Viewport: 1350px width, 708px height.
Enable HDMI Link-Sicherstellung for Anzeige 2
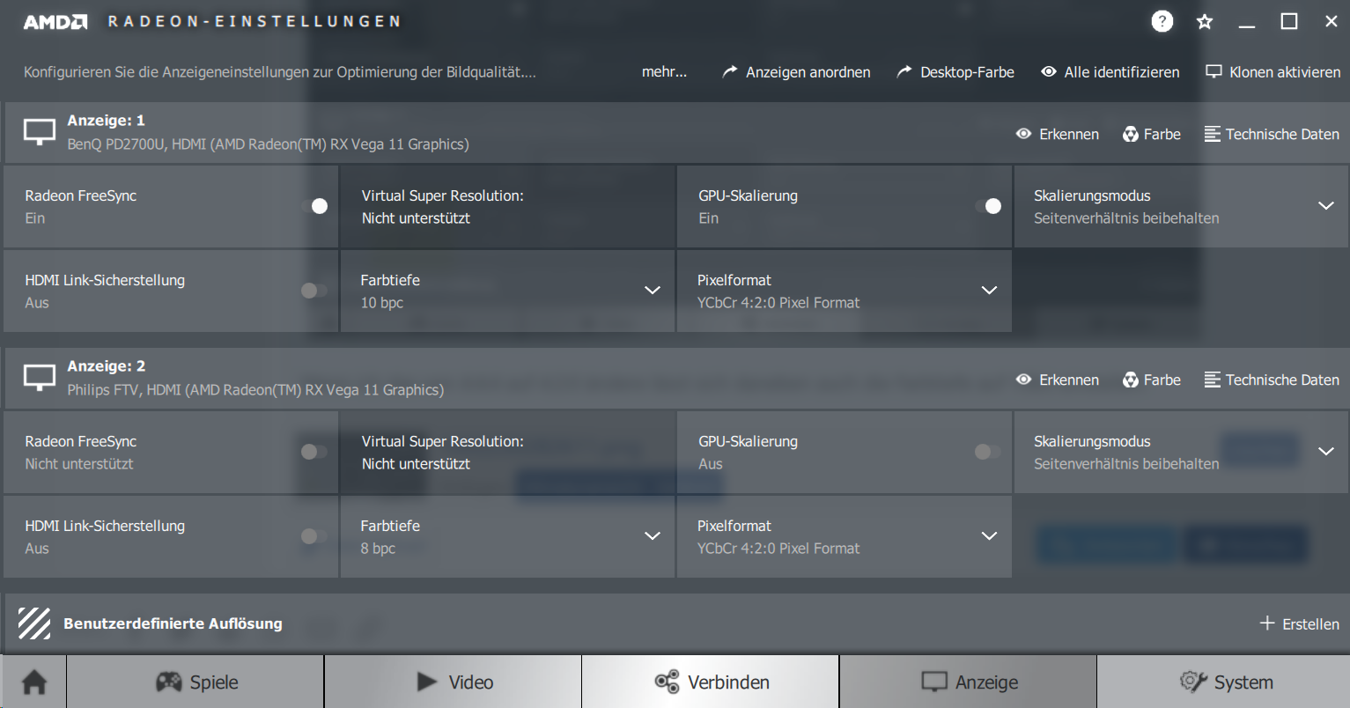[x=314, y=536]
